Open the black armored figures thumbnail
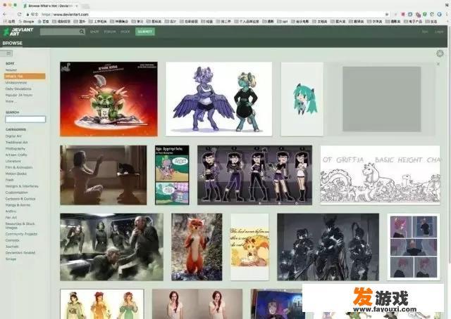Image resolution: width=451 pixels, height=319 pixels. [328, 247]
